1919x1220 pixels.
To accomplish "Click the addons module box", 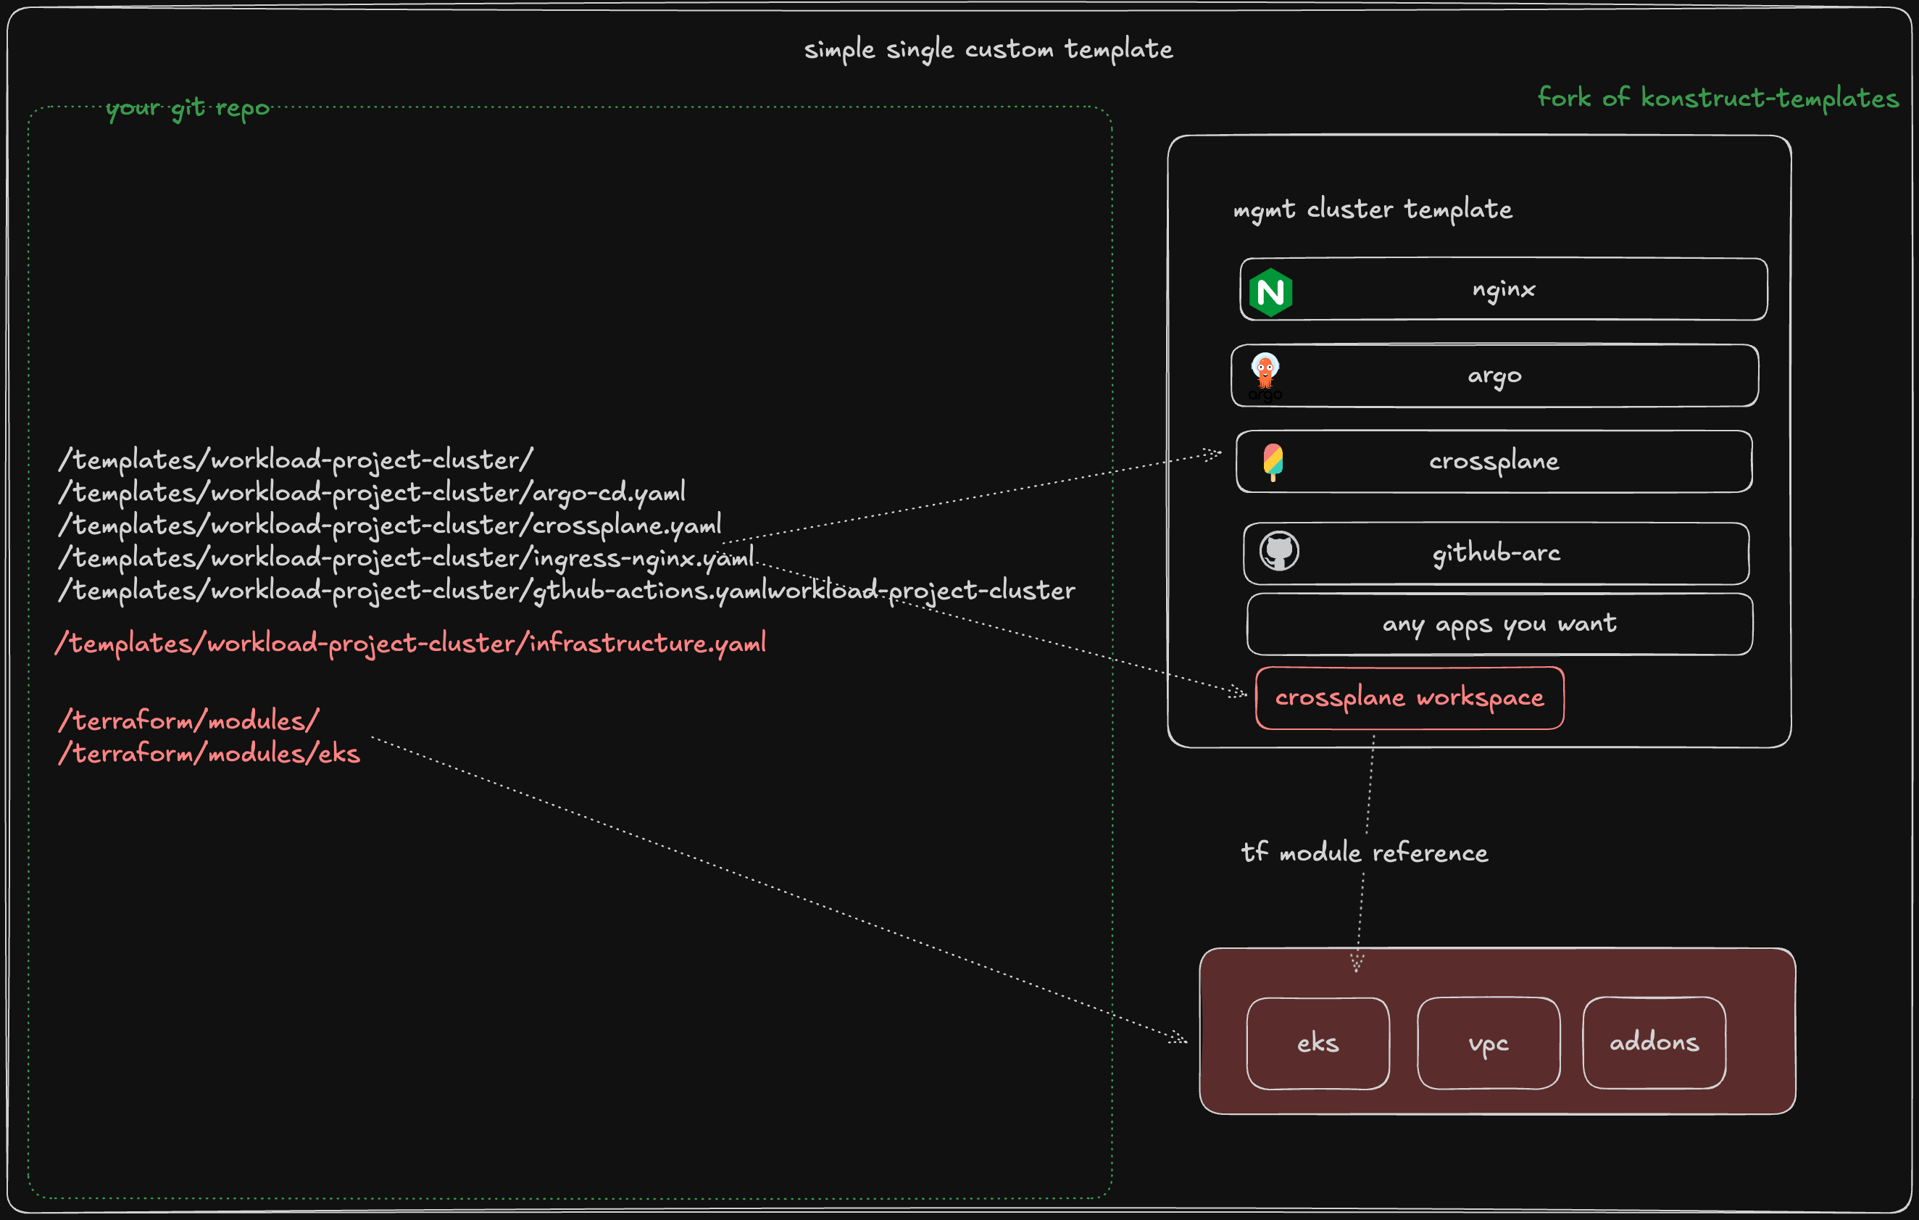I will [x=1654, y=1042].
